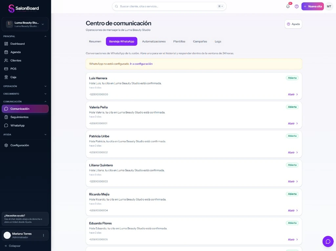The image size is (336, 251).
Task: Open the floating chat bubble
Action: [328, 241]
